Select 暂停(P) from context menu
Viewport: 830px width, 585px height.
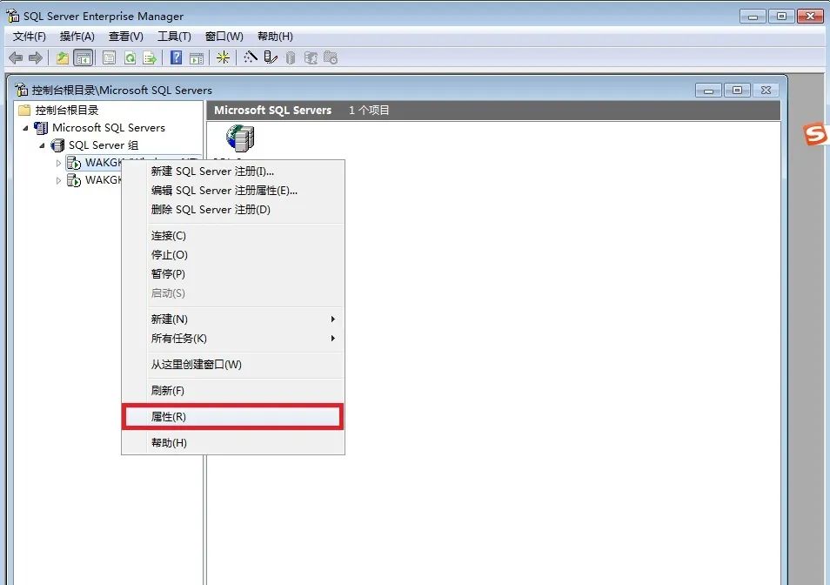pos(233,273)
